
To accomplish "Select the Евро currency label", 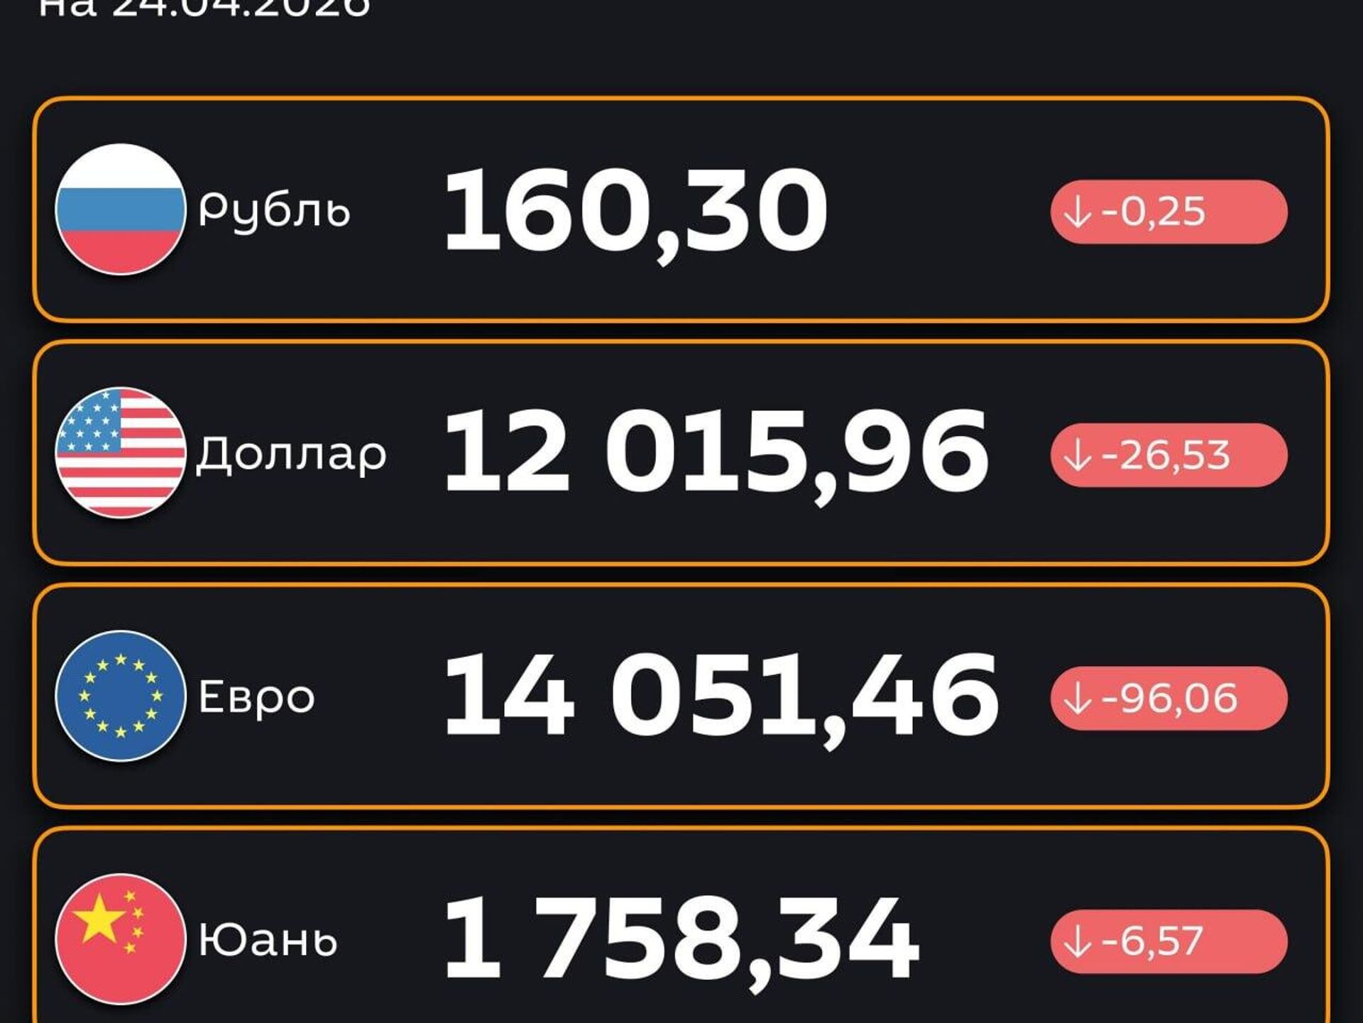I will [x=256, y=697].
